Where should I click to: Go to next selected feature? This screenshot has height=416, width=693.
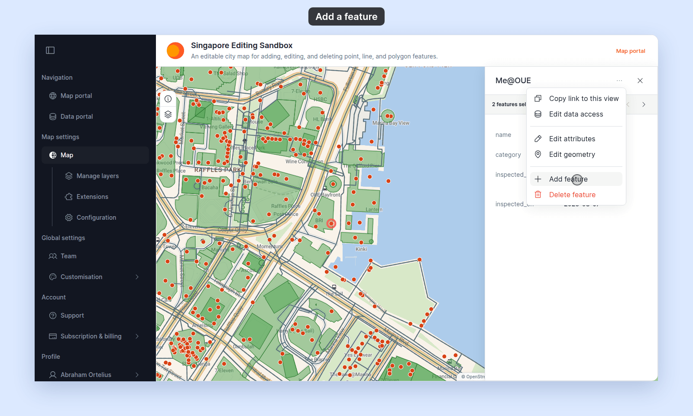coord(644,104)
